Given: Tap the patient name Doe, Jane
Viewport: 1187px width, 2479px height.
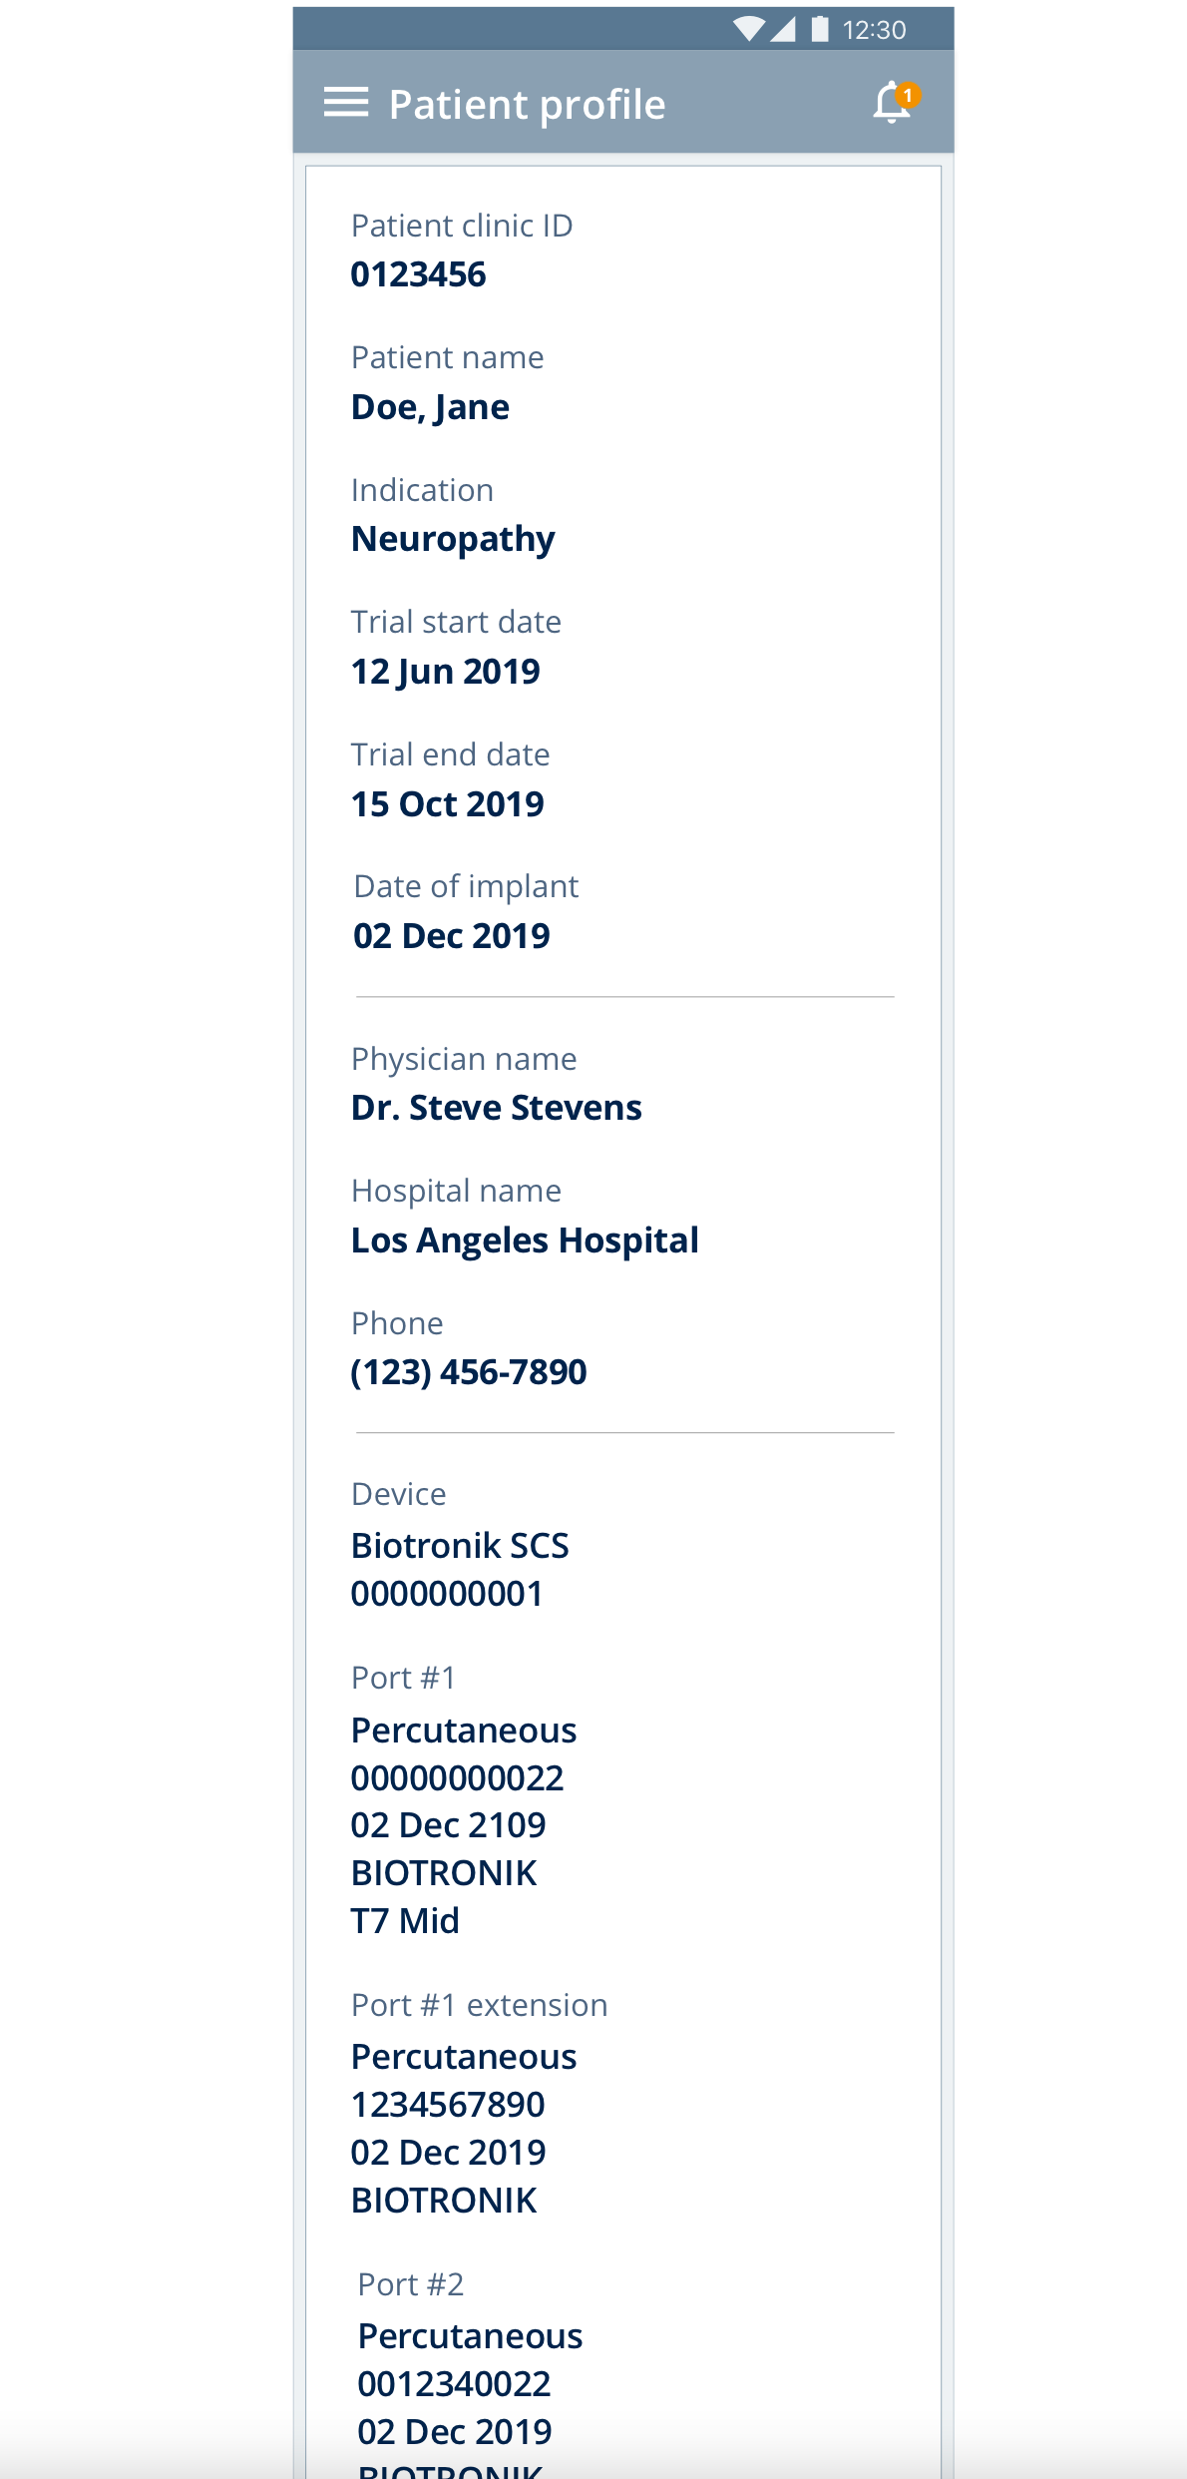Looking at the screenshot, I should [x=430, y=407].
